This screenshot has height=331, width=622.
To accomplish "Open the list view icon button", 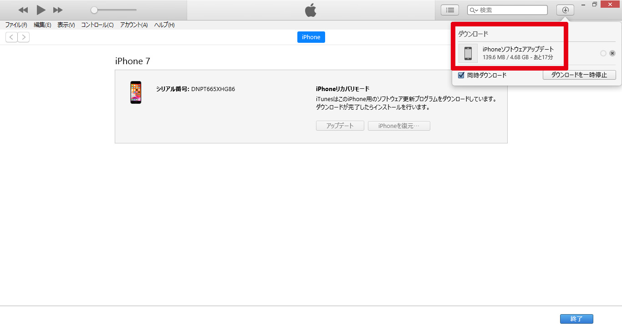I will (449, 10).
